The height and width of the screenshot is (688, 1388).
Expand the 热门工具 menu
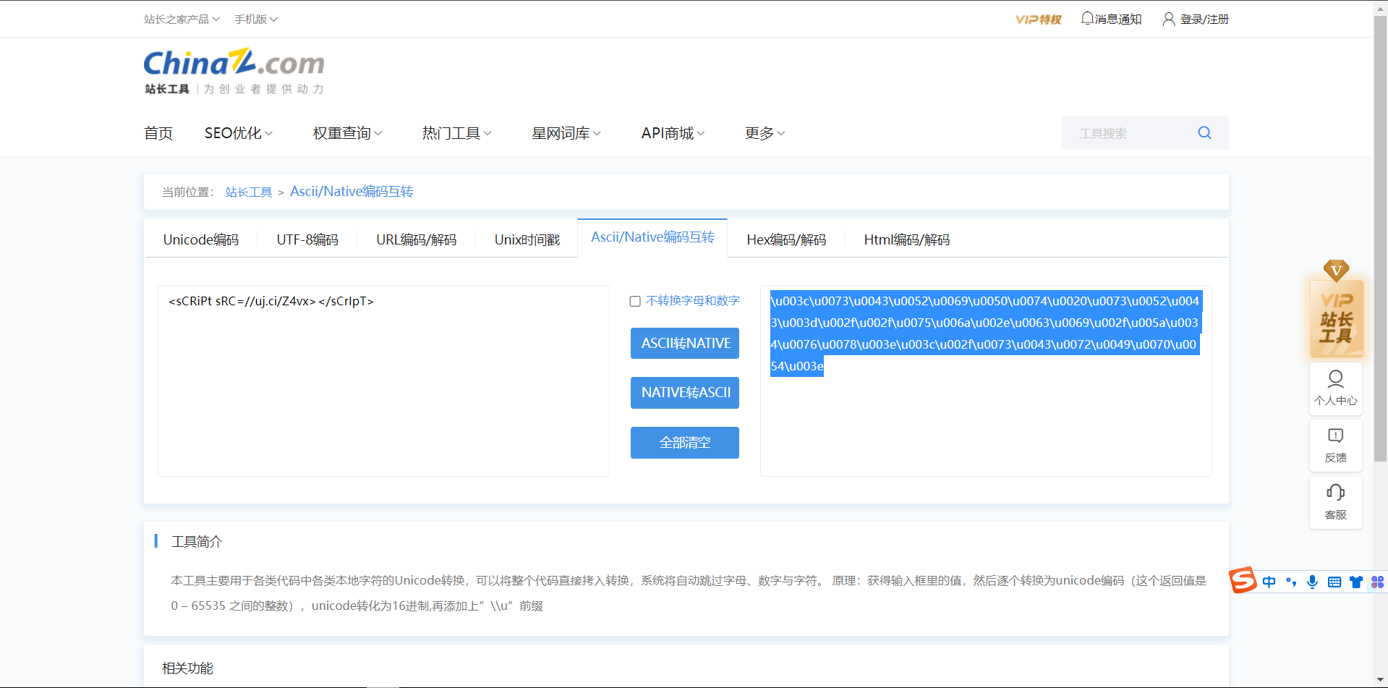point(457,133)
